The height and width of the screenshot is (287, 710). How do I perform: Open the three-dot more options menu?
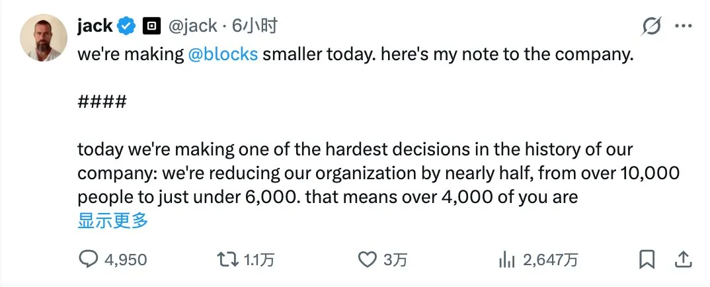coord(682,26)
